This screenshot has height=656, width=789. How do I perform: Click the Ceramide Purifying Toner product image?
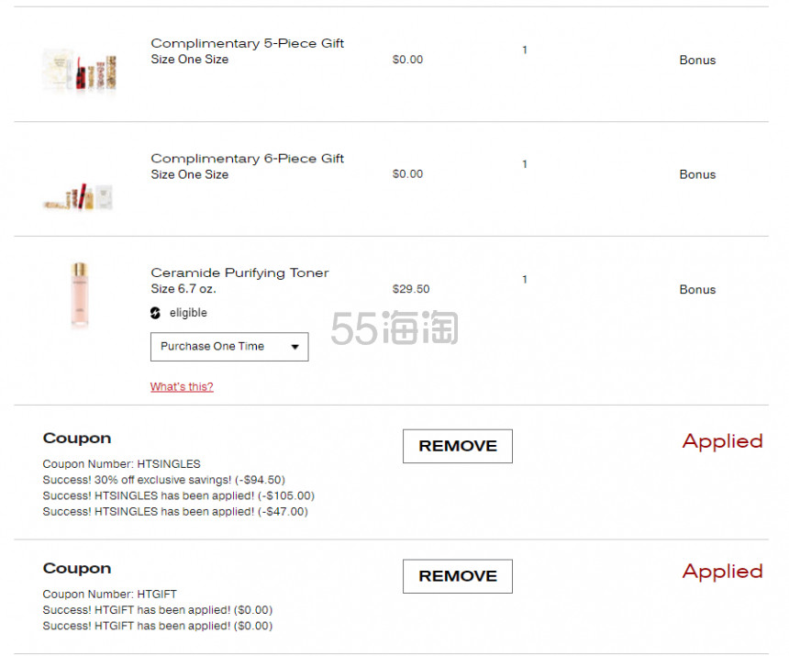[80, 295]
